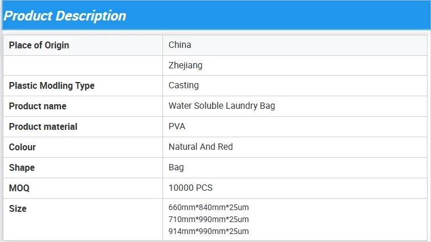This screenshot has height=242, width=431.
Task: Select the Zhejiang text
Action: [x=185, y=65]
